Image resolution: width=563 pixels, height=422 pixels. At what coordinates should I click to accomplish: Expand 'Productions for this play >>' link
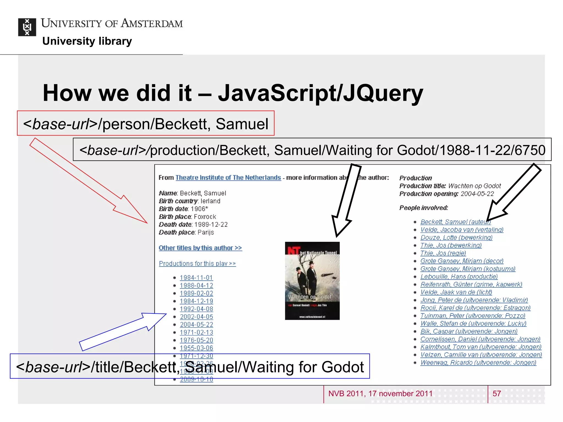click(x=197, y=264)
